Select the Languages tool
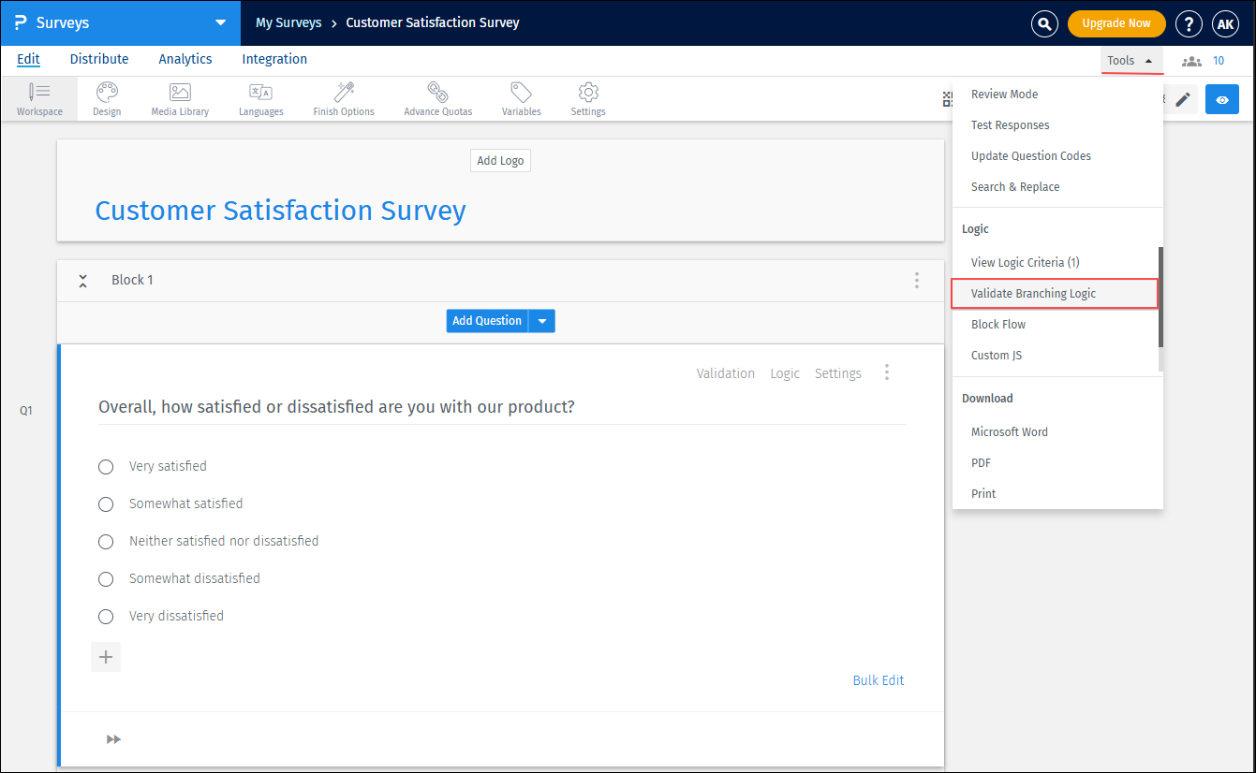 [x=260, y=98]
